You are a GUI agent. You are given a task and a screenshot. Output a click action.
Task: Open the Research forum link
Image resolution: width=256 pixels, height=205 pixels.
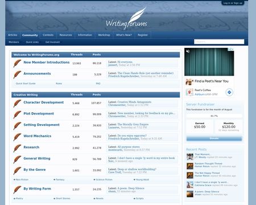point(31,147)
